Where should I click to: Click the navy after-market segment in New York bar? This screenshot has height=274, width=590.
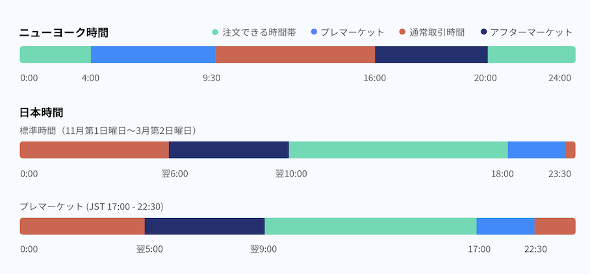tap(431, 55)
